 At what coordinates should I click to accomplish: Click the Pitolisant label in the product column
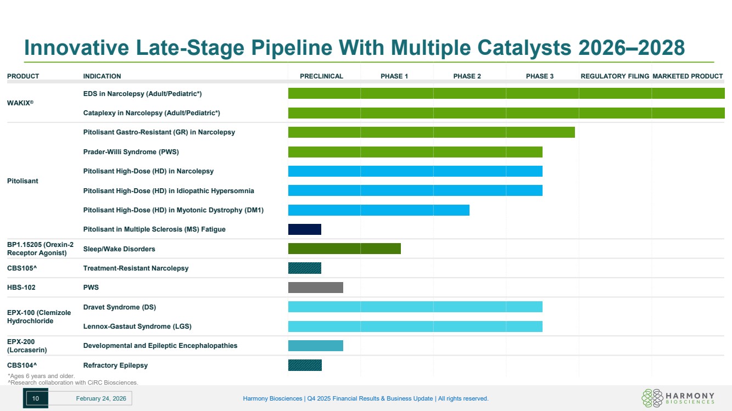click(x=23, y=181)
